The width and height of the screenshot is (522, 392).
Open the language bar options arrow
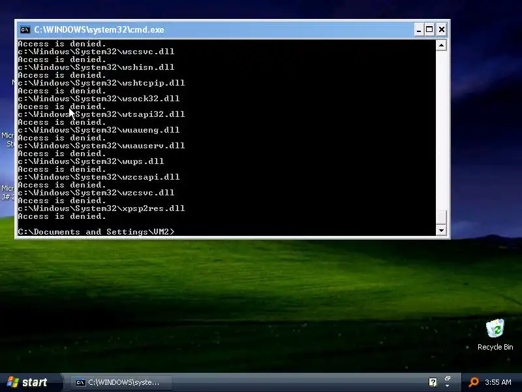pos(448,386)
